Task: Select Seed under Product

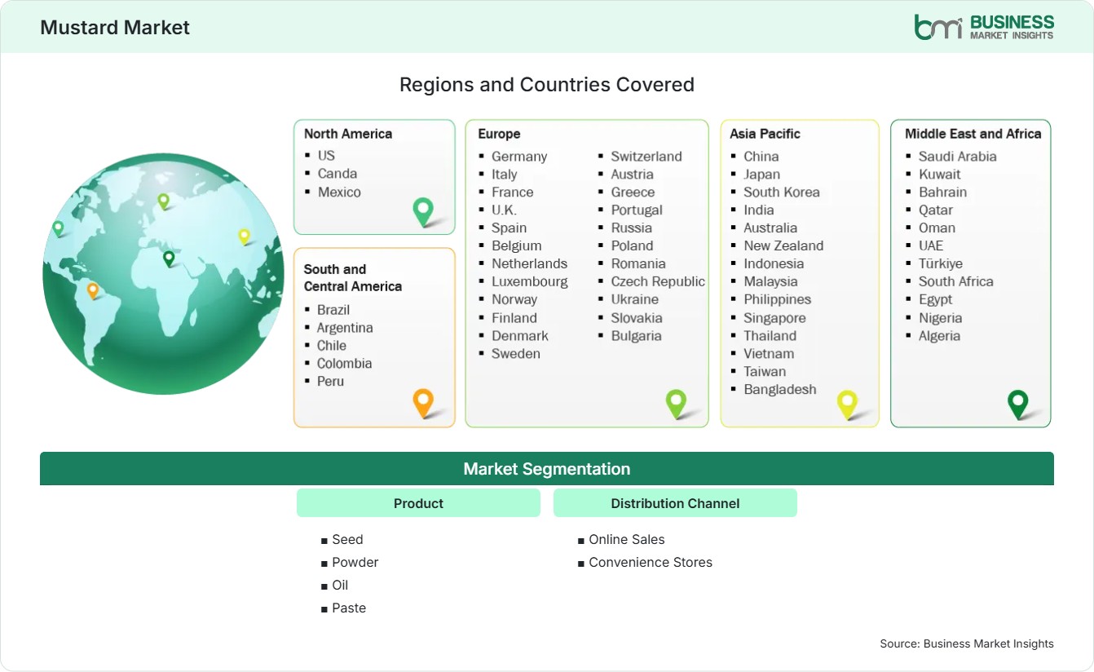Action: (x=347, y=539)
